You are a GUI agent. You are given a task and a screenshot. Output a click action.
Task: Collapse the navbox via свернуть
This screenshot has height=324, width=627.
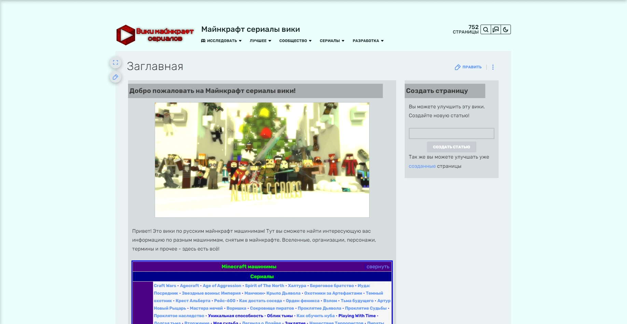[x=378, y=267]
